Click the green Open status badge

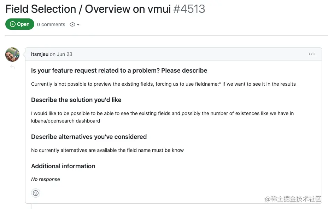tap(20, 24)
